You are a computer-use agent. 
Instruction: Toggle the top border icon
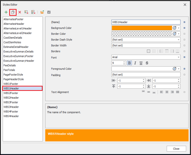(167, 51)
